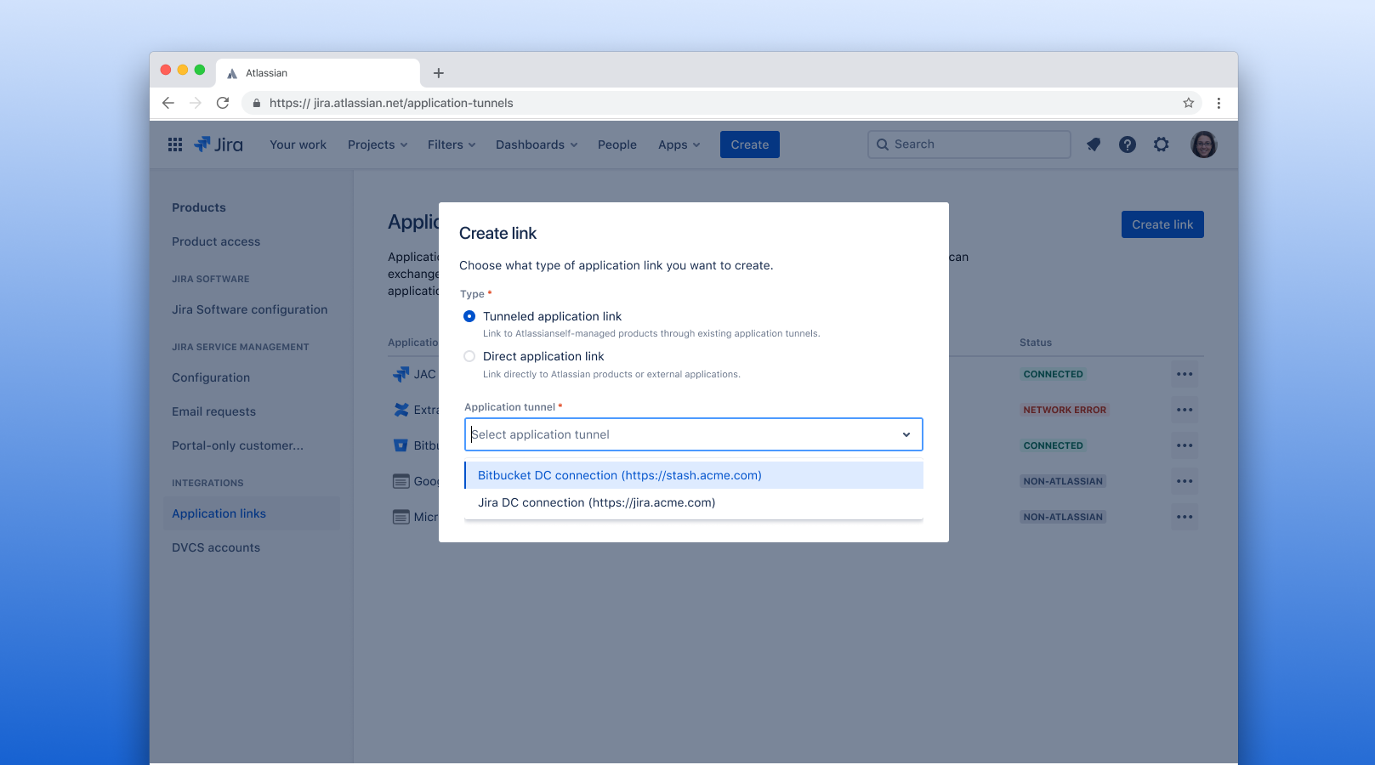Expand the Filters dropdown menu
The width and height of the screenshot is (1375, 765).
click(452, 144)
